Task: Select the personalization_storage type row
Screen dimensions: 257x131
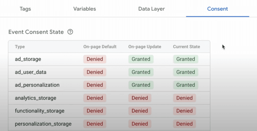Action: pos(43,124)
